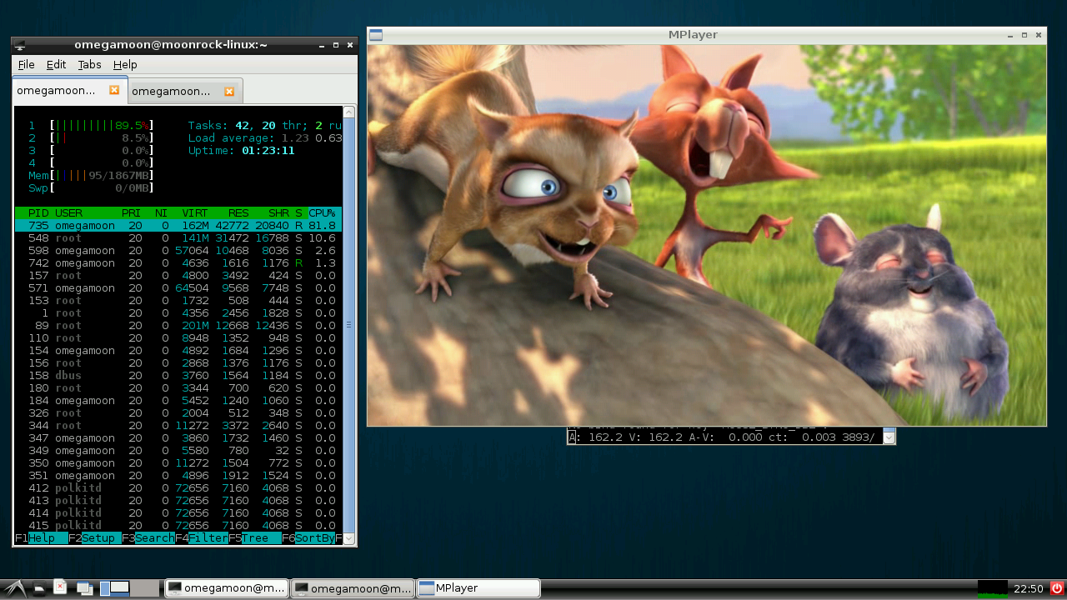
Task: Sort htop by the PRI column header
Action: [132, 213]
